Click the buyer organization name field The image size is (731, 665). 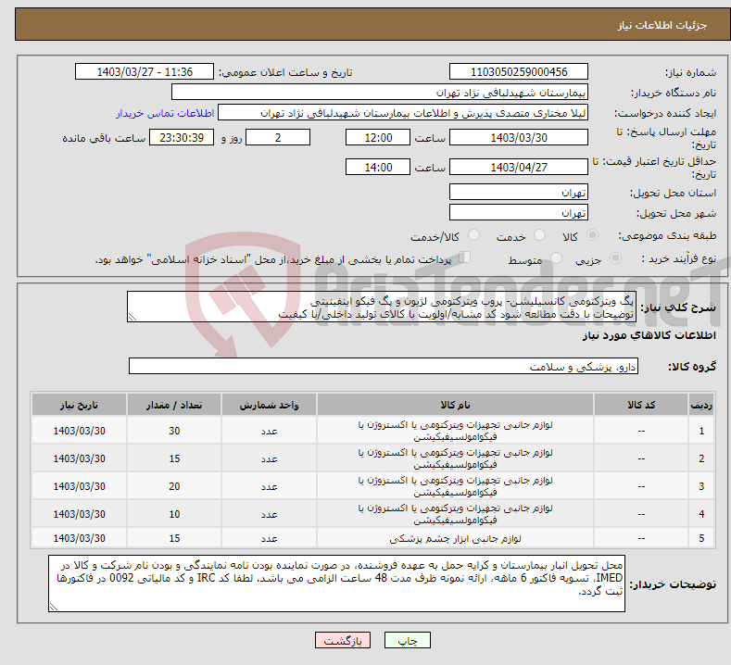[x=380, y=93]
